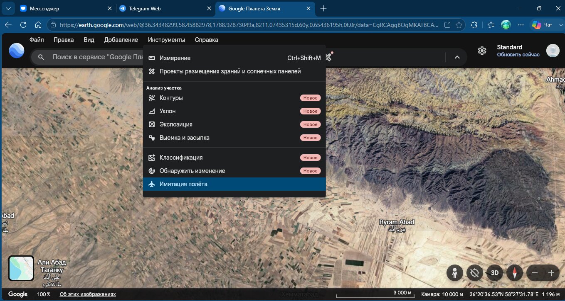Click the Byram Abad map label
Screen dimensions: 565x301
[x=397, y=222]
